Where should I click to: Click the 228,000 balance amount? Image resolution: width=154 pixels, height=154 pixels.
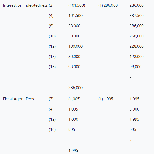point(137,46)
